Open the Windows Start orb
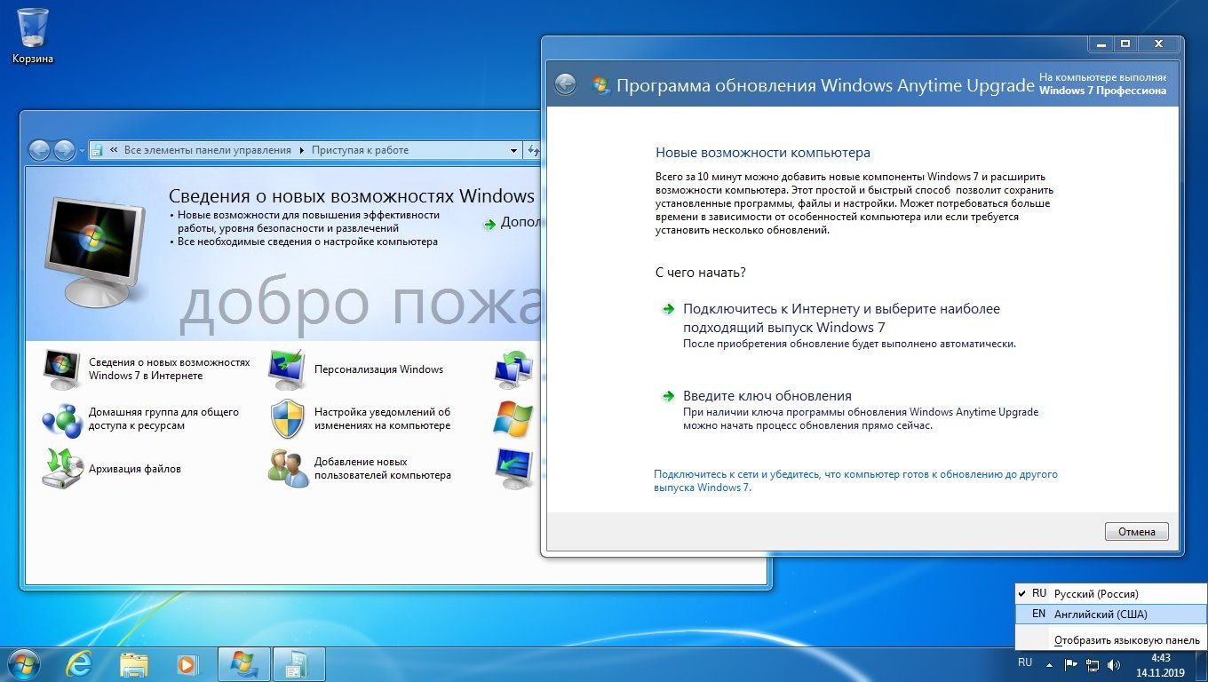The width and height of the screenshot is (1208, 682). tap(24, 664)
